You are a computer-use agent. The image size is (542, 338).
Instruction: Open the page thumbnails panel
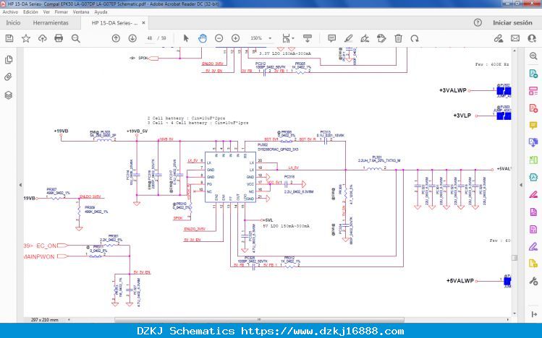tap(9, 60)
